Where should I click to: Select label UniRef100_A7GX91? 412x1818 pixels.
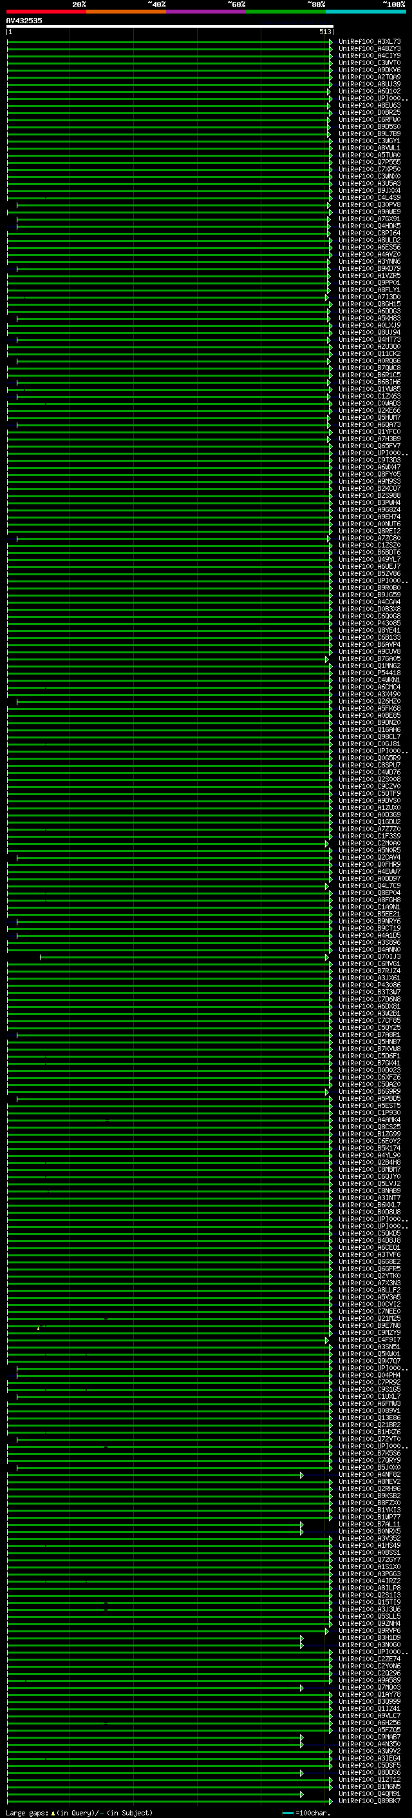coord(370,219)
